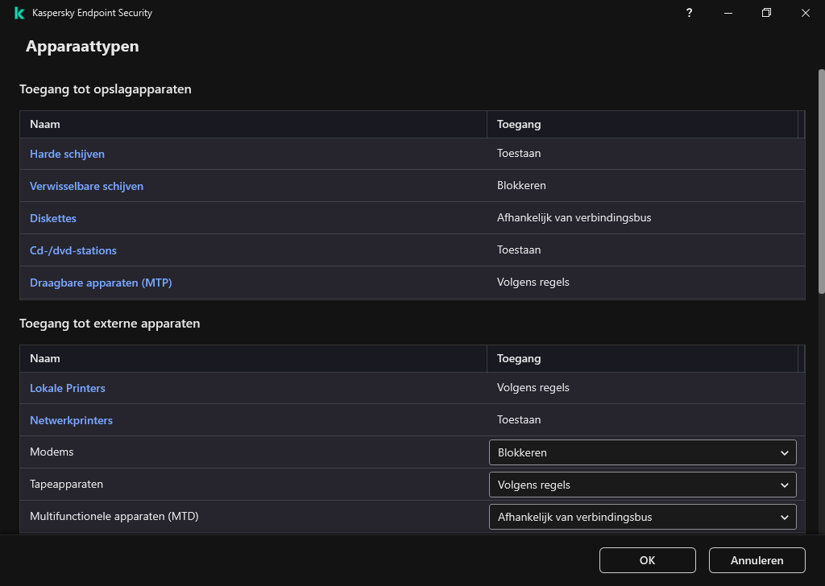Open Draagbare apparaten (MTP) settings
The width and height of the screenshot is (825, 586).
pyautogui.click(x=101, y=283)
